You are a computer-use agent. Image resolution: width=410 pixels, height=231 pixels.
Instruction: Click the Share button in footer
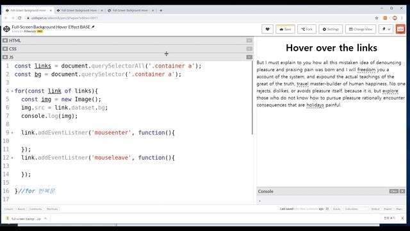pyautogui.click(x=399, y=209)
